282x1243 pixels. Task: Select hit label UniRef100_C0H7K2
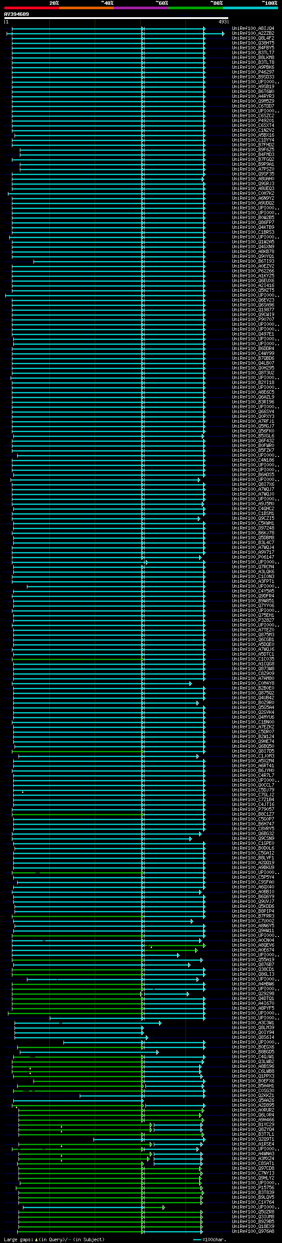(253, 194)
